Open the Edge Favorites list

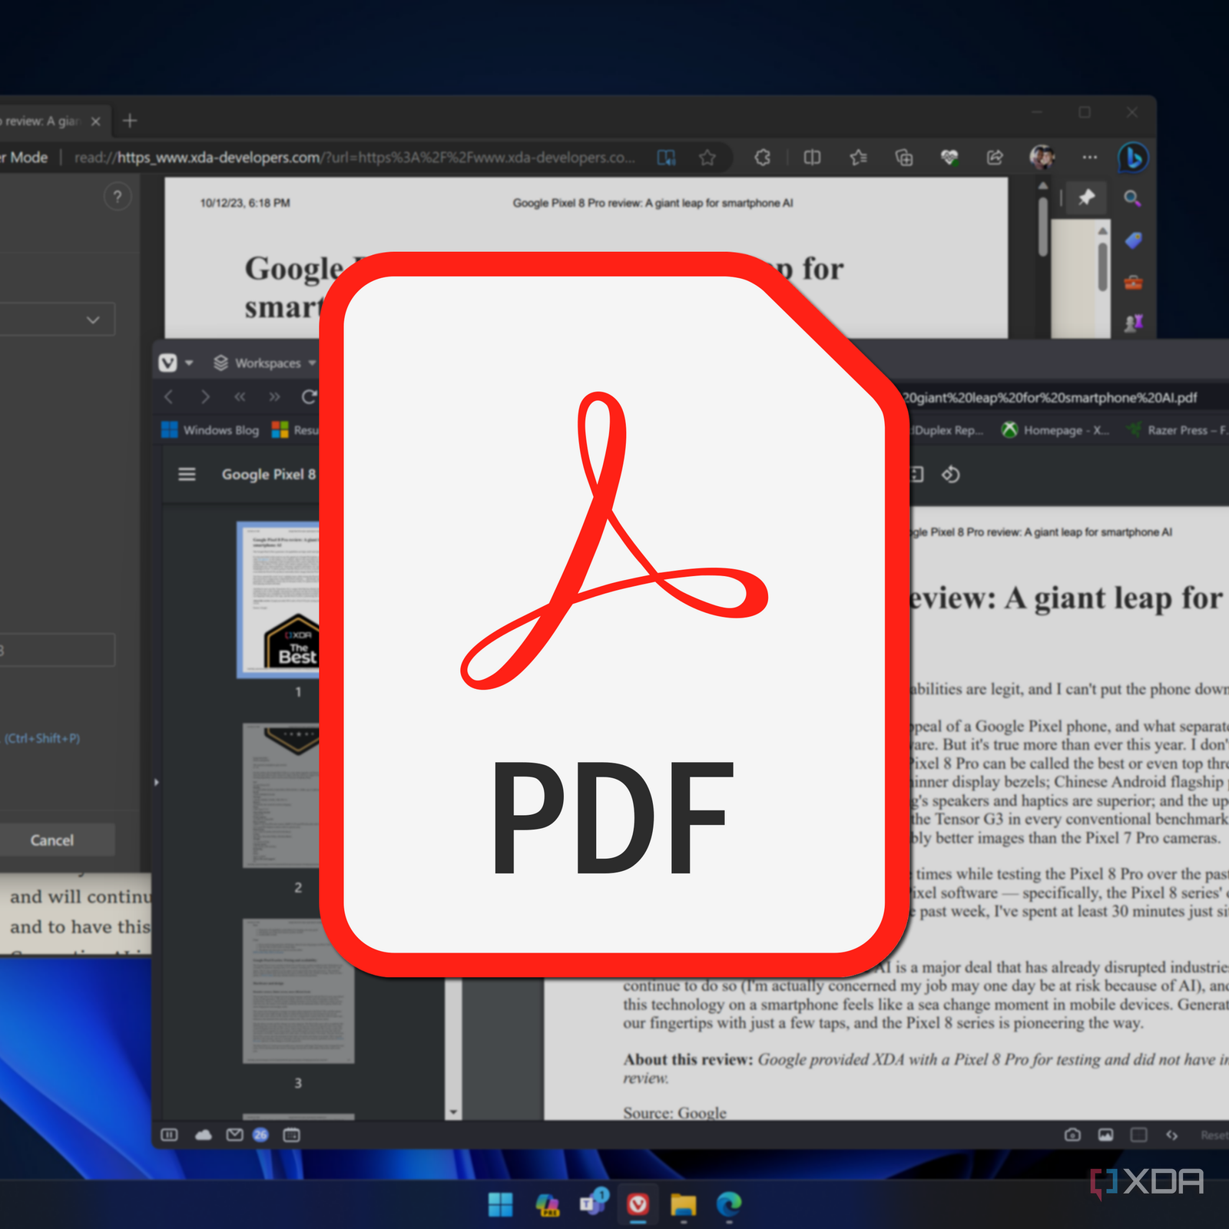859,157
